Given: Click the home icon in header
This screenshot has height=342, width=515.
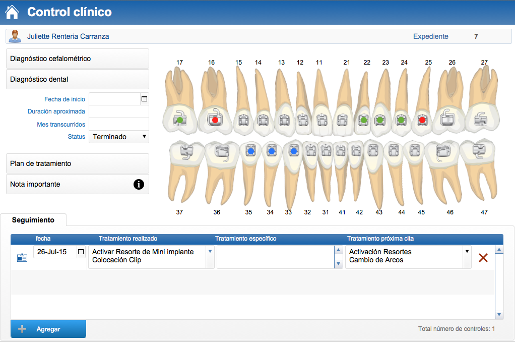Looking at the screenshot, I should coord(12,12).
